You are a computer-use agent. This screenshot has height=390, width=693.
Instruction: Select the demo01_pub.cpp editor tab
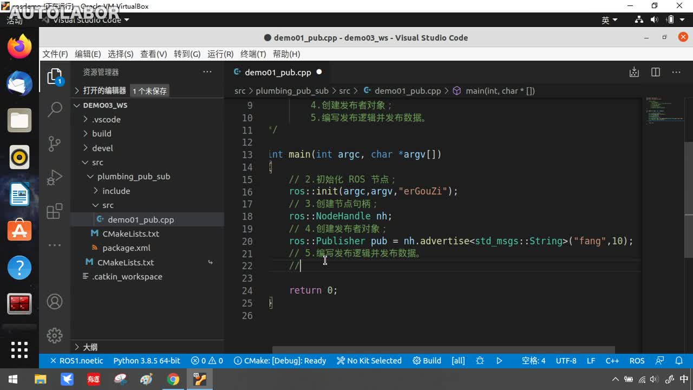click(277, 72)
